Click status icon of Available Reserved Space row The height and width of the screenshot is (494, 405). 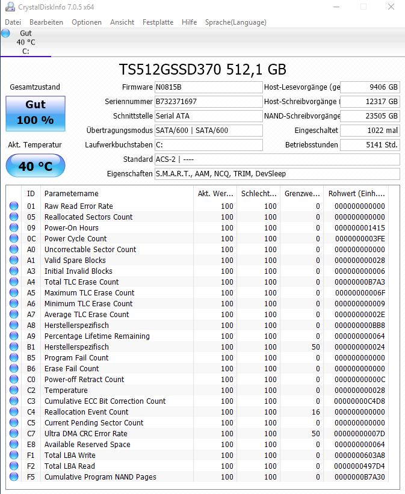pyautogui.click(x=14, y=444)
